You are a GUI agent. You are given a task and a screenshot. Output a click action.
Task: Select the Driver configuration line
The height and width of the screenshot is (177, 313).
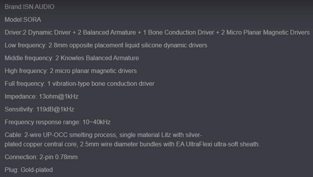tap(157, 33)
